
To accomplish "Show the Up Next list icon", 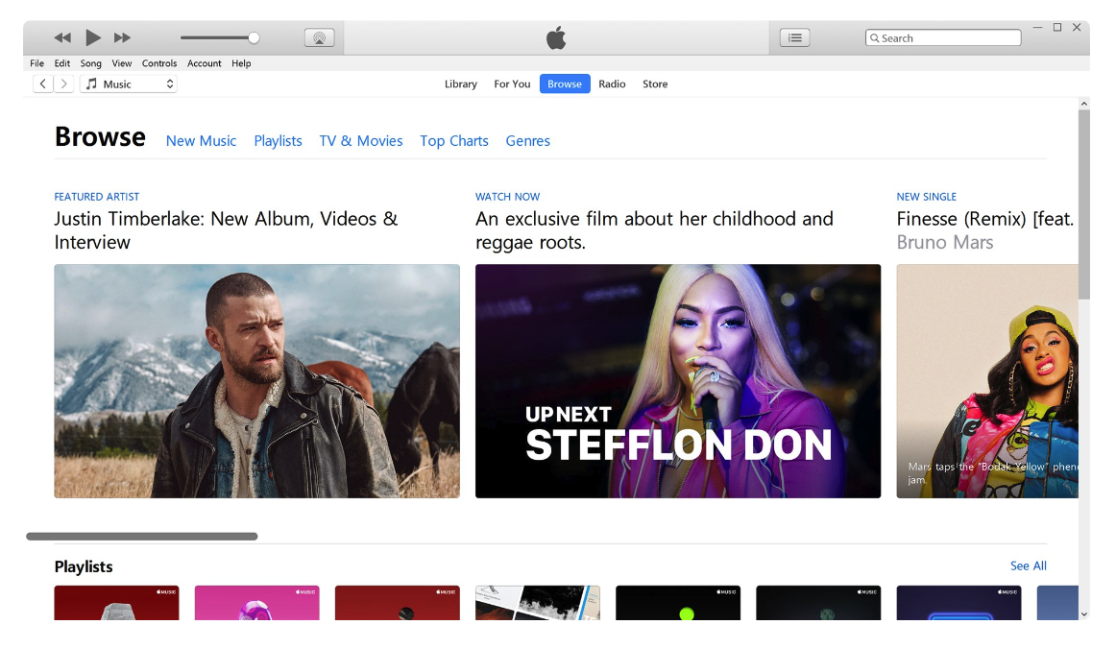I will (795, 37).
